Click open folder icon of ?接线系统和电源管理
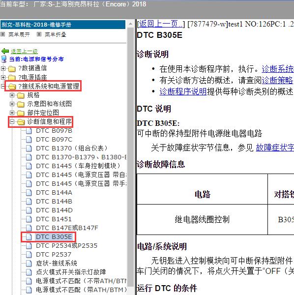The width and height of the screenshot is (294, 295). (12, 87)
